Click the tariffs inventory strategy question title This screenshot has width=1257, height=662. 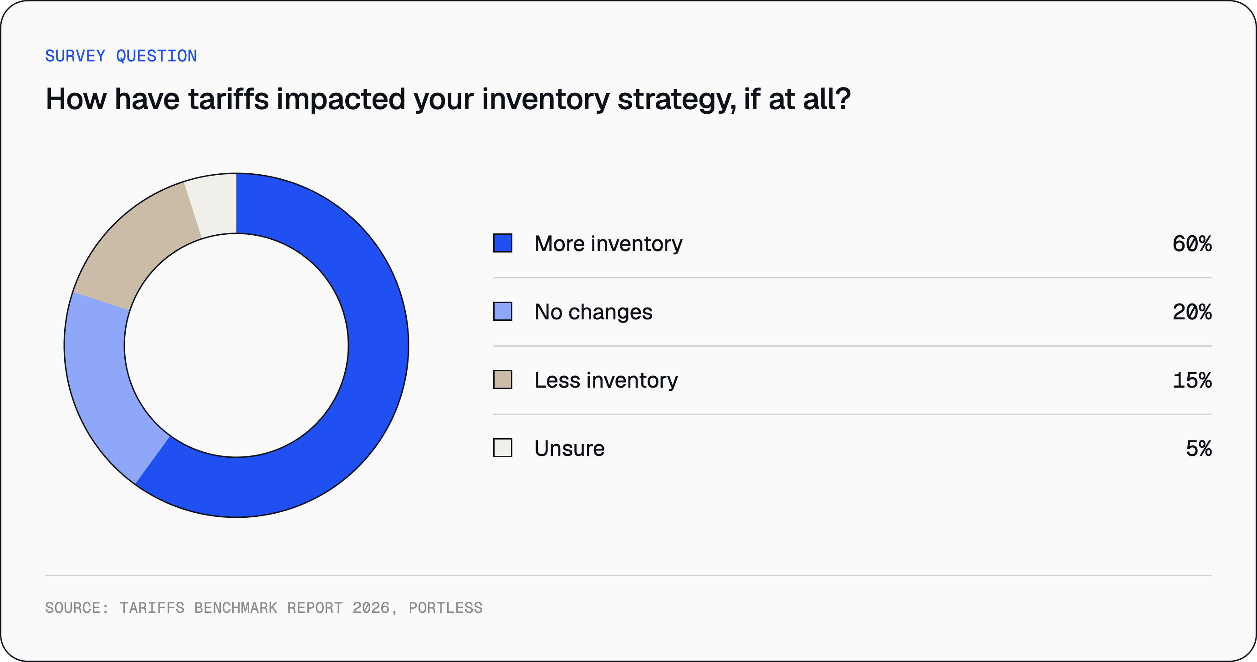(448, 100)
